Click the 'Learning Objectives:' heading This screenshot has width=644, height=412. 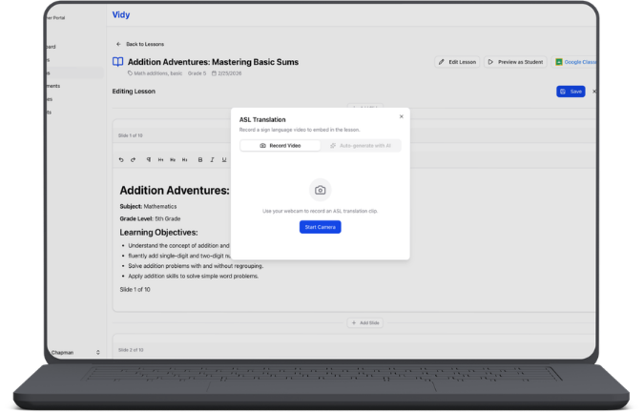tap(158, 233)
